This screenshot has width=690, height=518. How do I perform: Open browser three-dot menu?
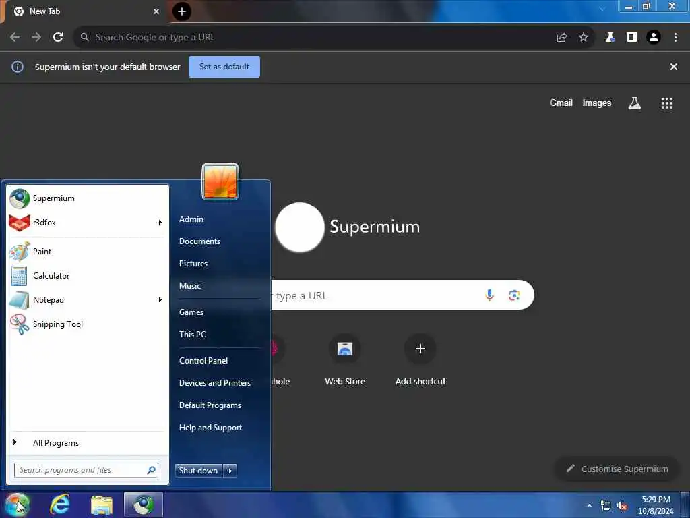click(675, 38)
